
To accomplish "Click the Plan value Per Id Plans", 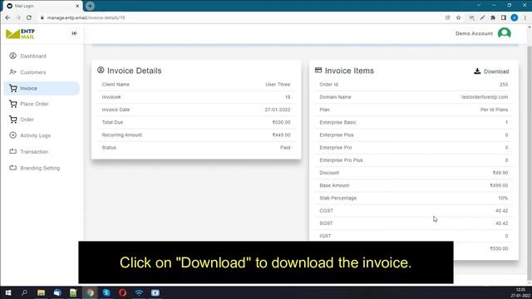I will coord(494,110).
